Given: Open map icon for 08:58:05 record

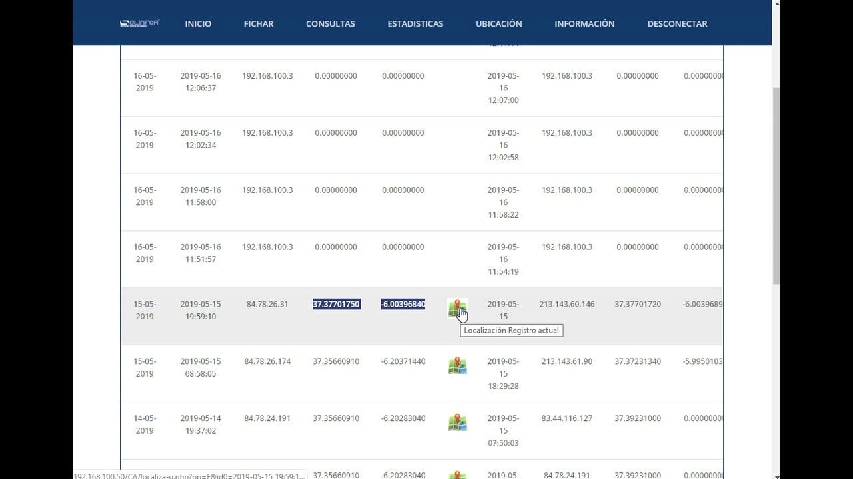Looking at the screenshot, I should (x=457, y=365).
